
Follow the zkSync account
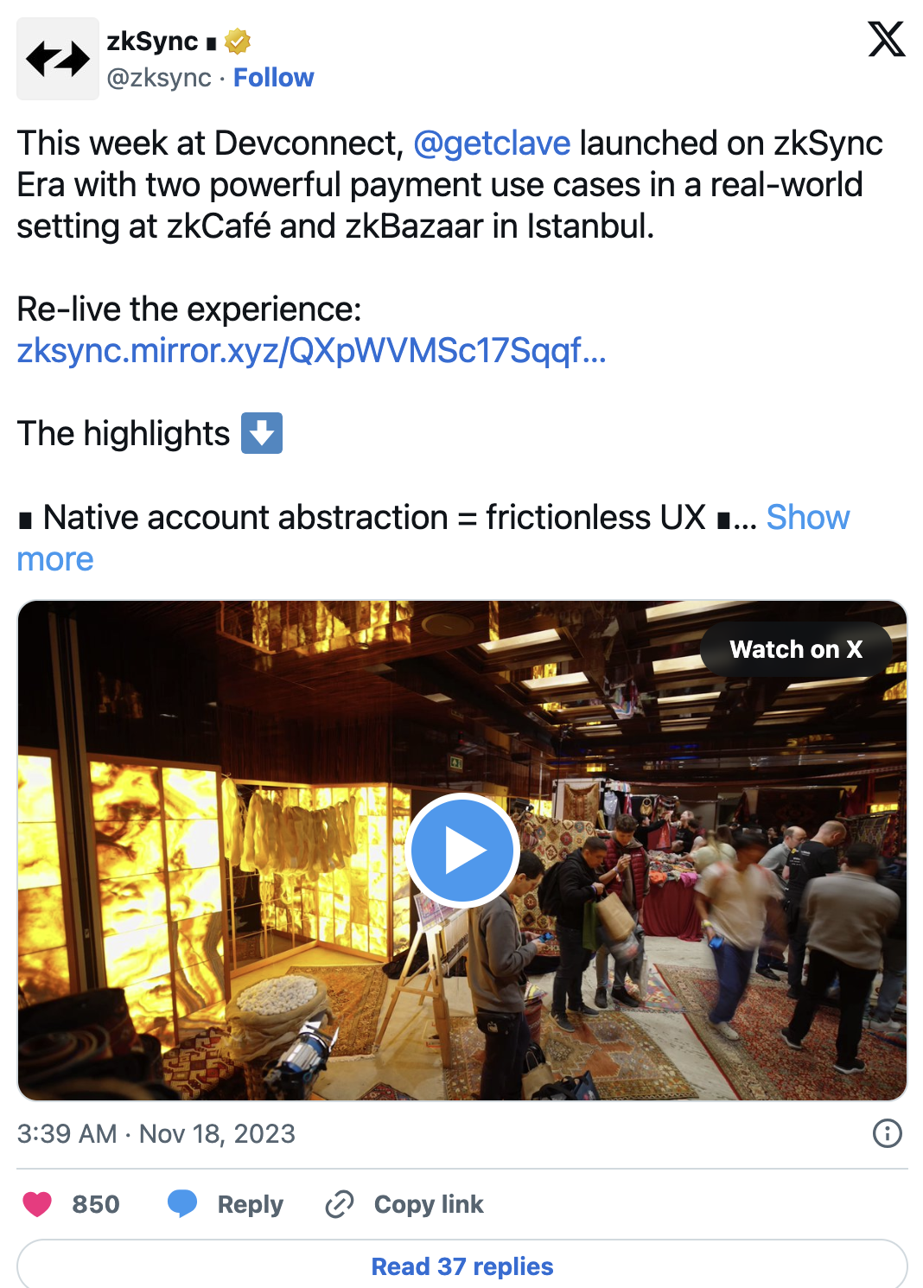273,78
